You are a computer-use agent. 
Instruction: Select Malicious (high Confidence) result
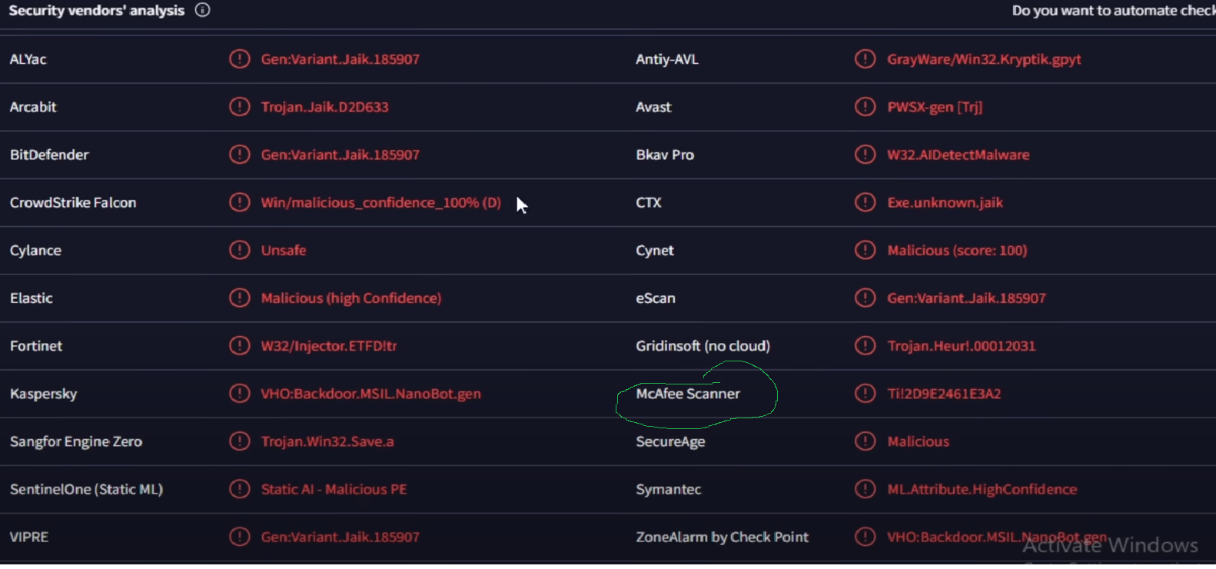point(351,298)
